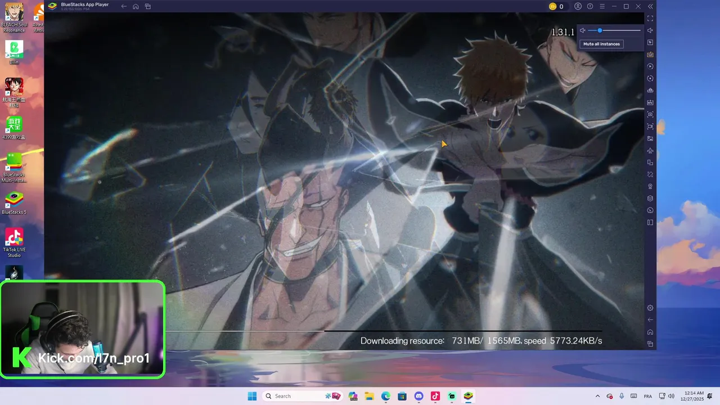This screenshot has width=720, height=405.
Task: Open the BlueStacks account profile icon
Action: [578, 6]
